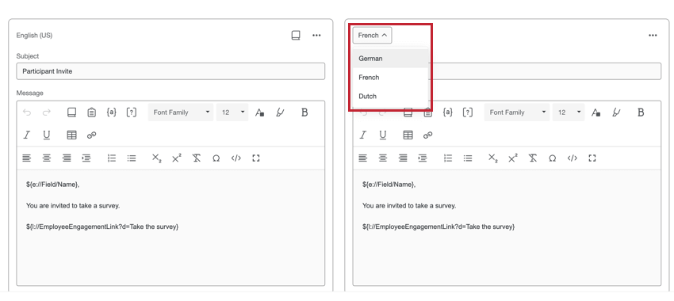Image resolution: width=674 pixels, height=301 pixels.
Task: Click the library book icon in the English panel header
Action: pyautogui.click(x=296, y=35)
